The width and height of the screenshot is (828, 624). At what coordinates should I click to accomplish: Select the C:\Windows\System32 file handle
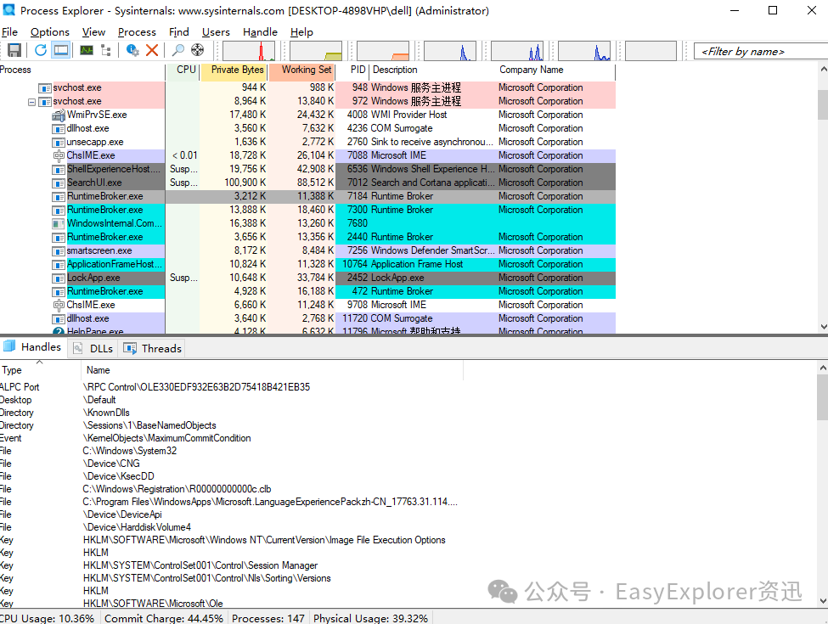(x=231, y=451)
